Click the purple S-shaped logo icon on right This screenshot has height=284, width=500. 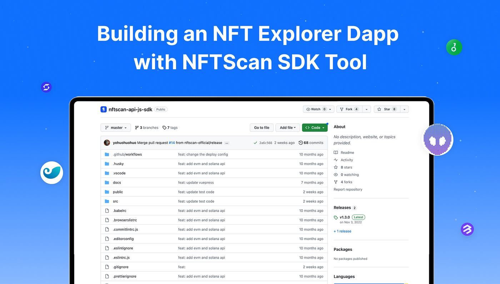point(467,229)
